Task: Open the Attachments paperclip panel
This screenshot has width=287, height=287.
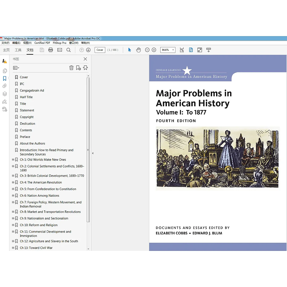Action: [5, 86]
